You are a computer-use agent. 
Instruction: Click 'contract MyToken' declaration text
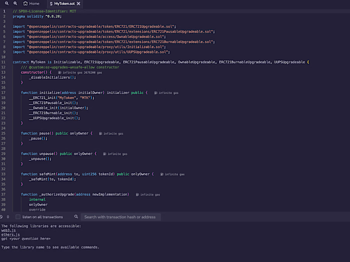(x=29, y=62)
